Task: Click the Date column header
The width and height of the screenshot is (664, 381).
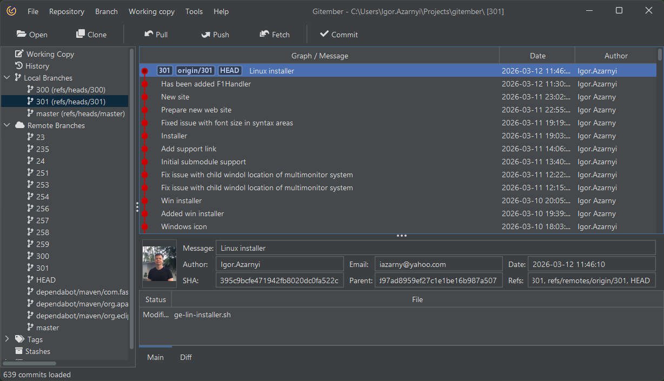Action: coord(537,56)
